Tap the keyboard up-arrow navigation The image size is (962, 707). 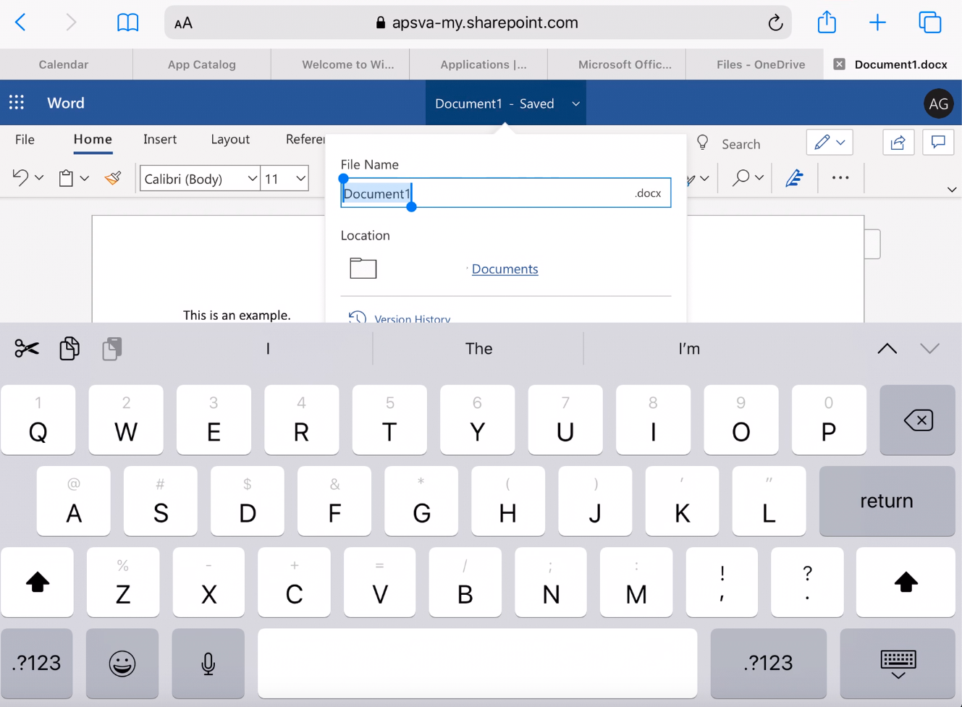(x=887, y=349)
